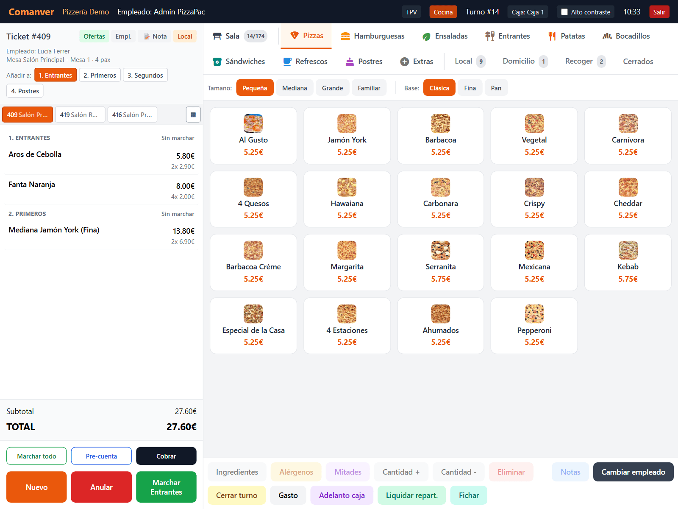
Task: Click the Marchar Entrantes button
Action: pos(166,487)
